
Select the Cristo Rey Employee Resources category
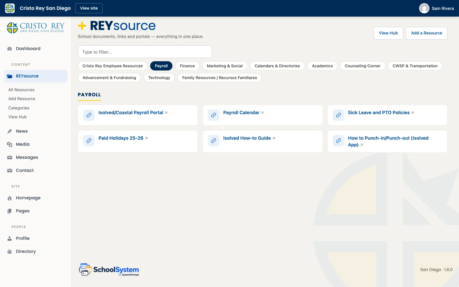tap(113, 66)
